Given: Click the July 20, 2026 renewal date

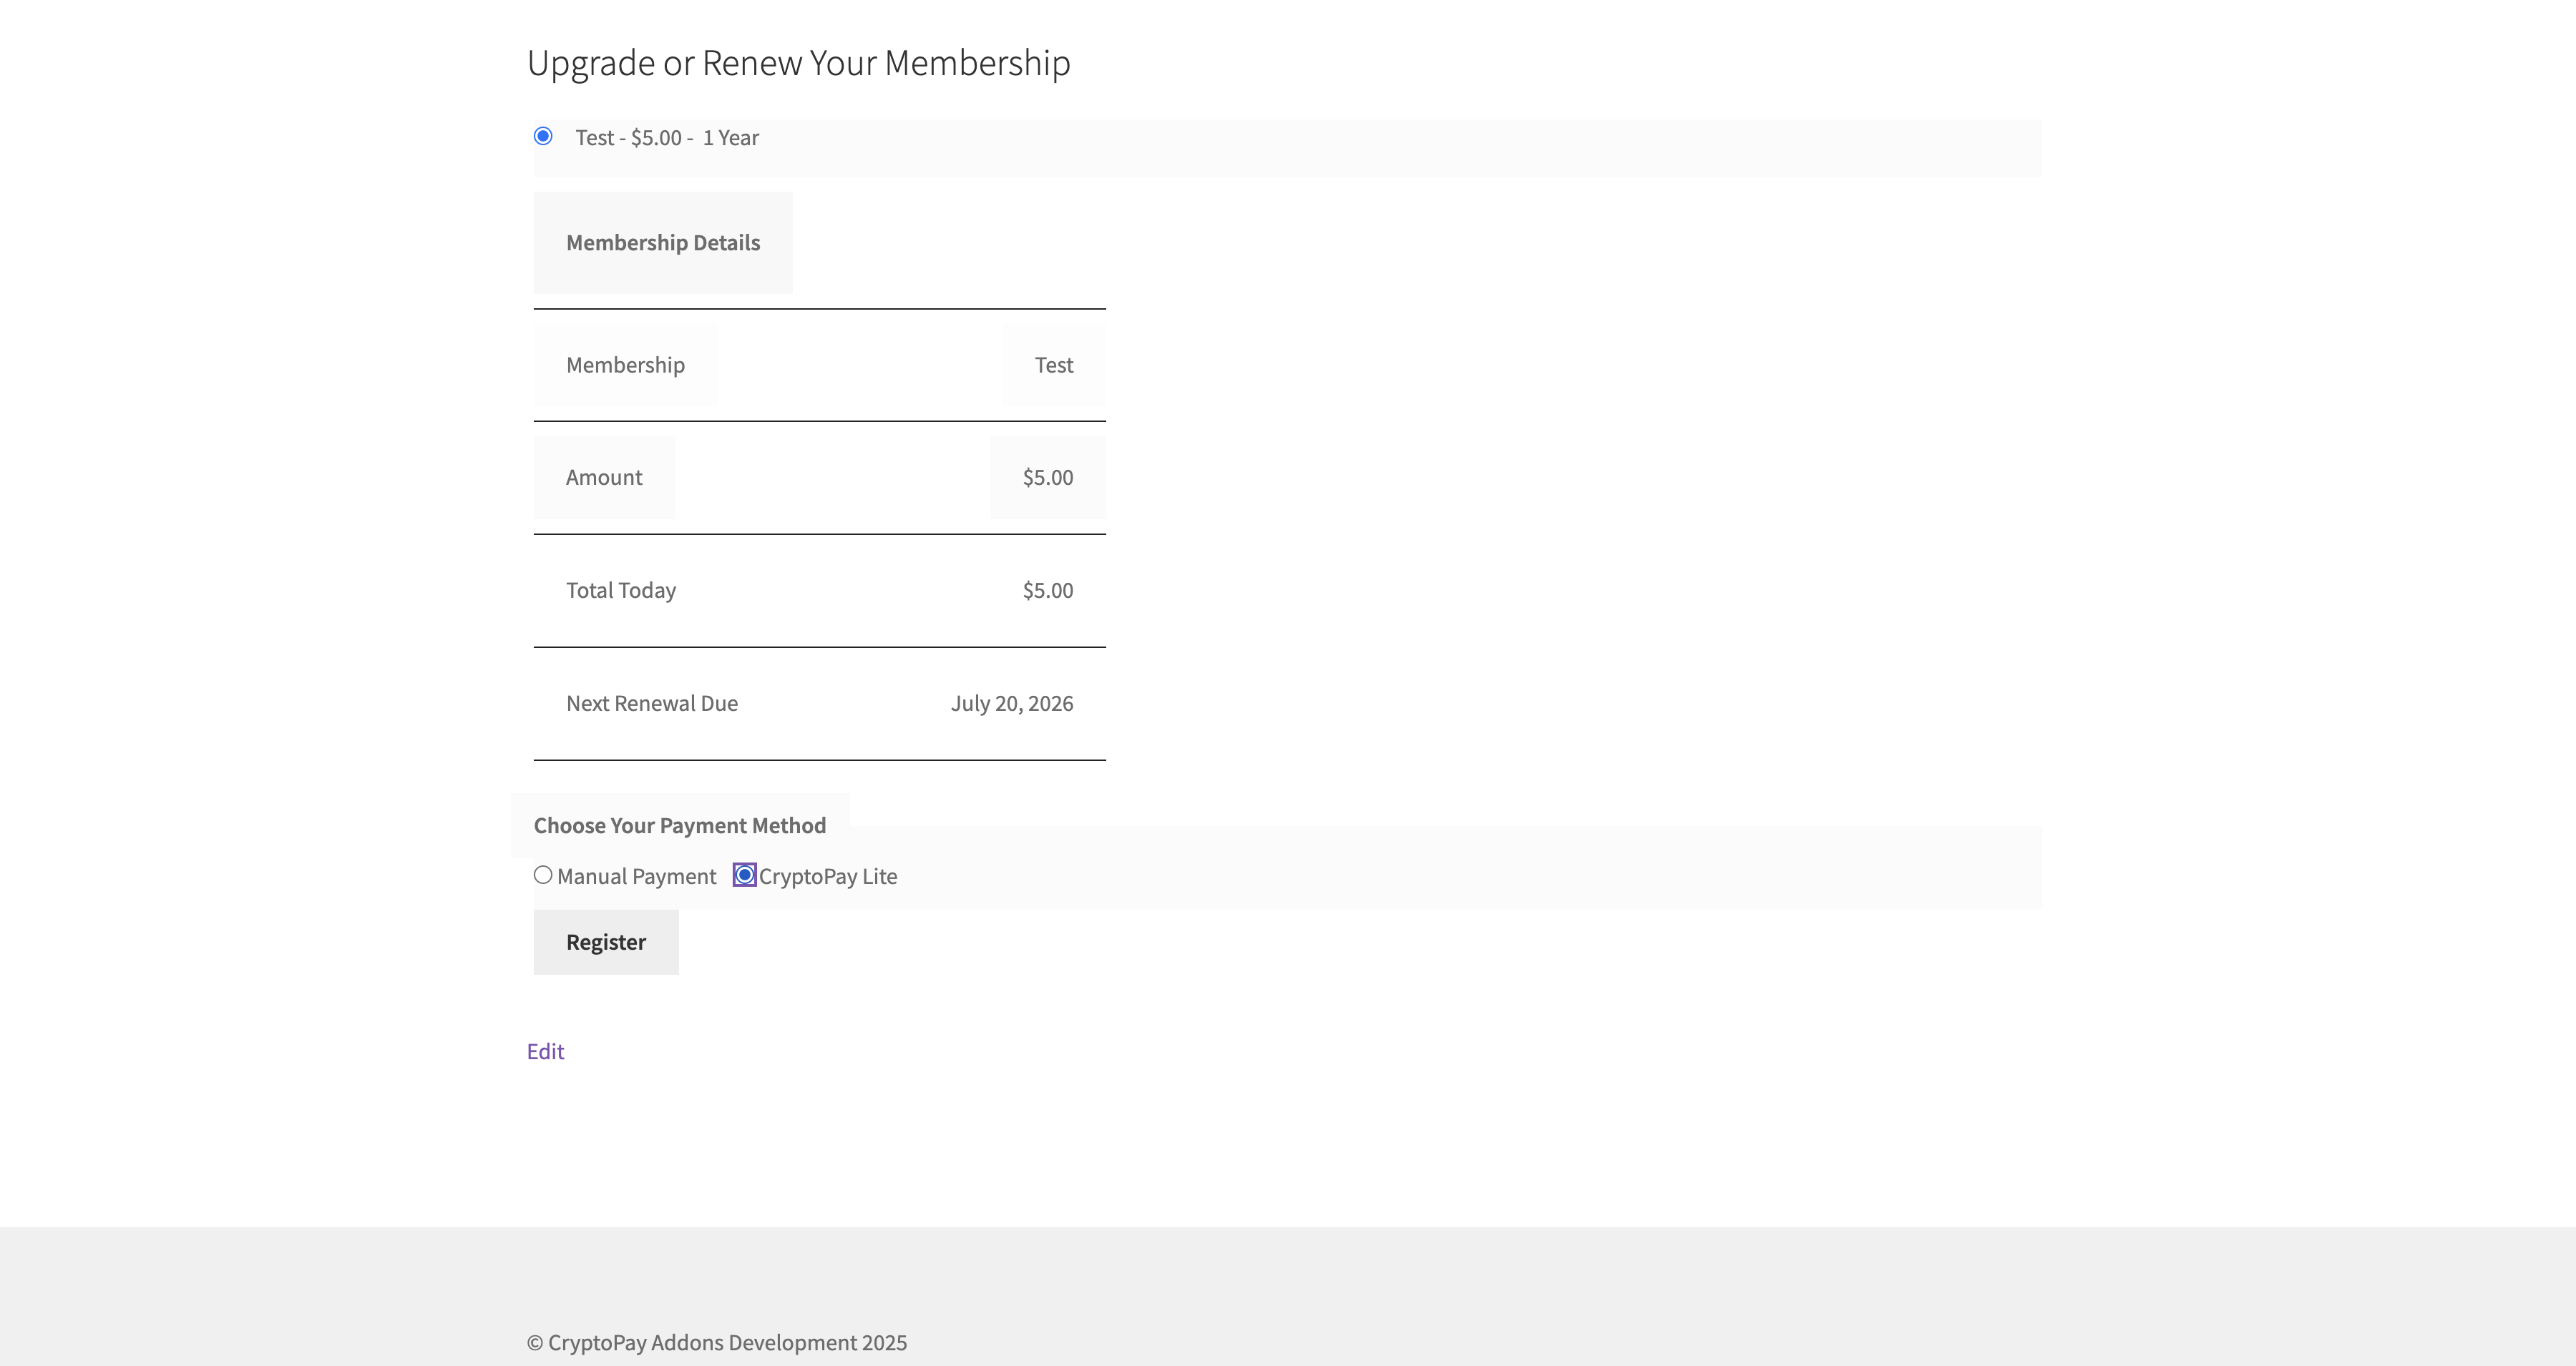Looking at the screenshot, I should point(1012,704).
